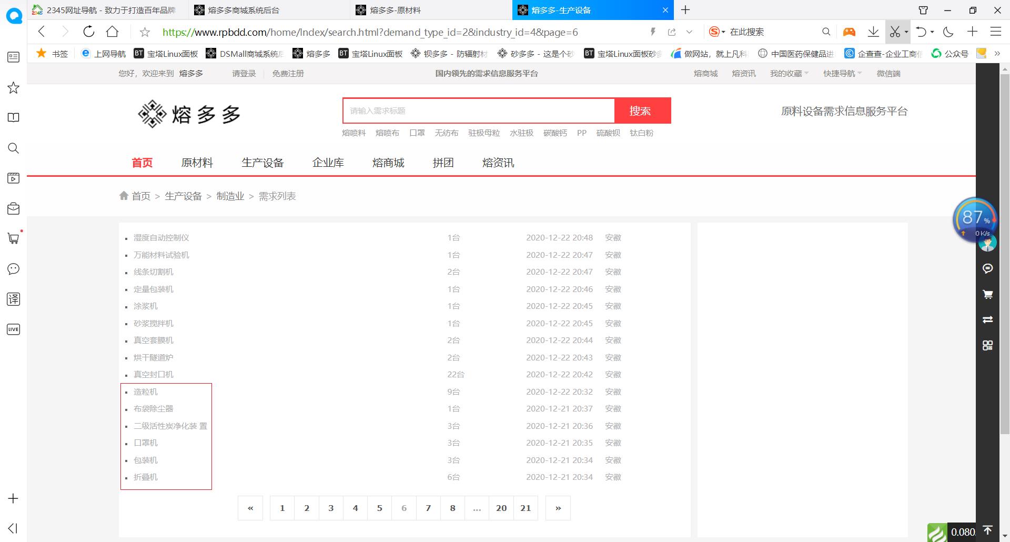Open chat bubble icon in sidebar
Image resolution: width=1010 pixels, height=542 pixels.
13,269
